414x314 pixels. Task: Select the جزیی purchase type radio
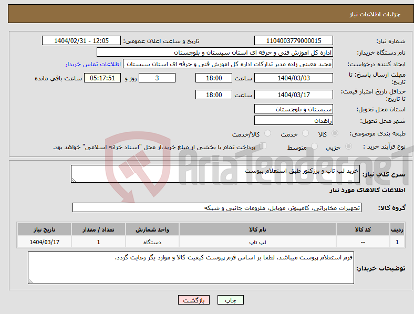pyautogui.click(x=348, y=146)
